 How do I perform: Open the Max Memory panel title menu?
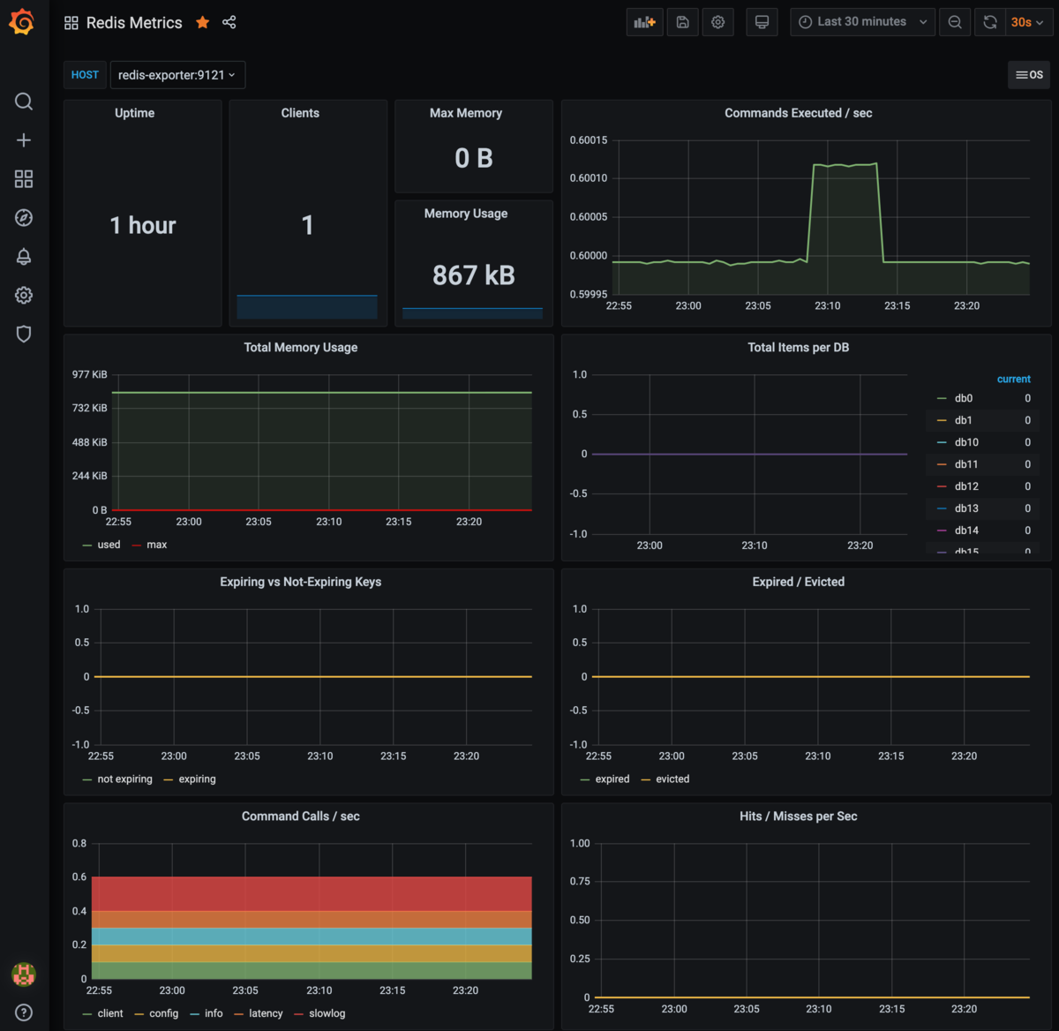(466, 113)
